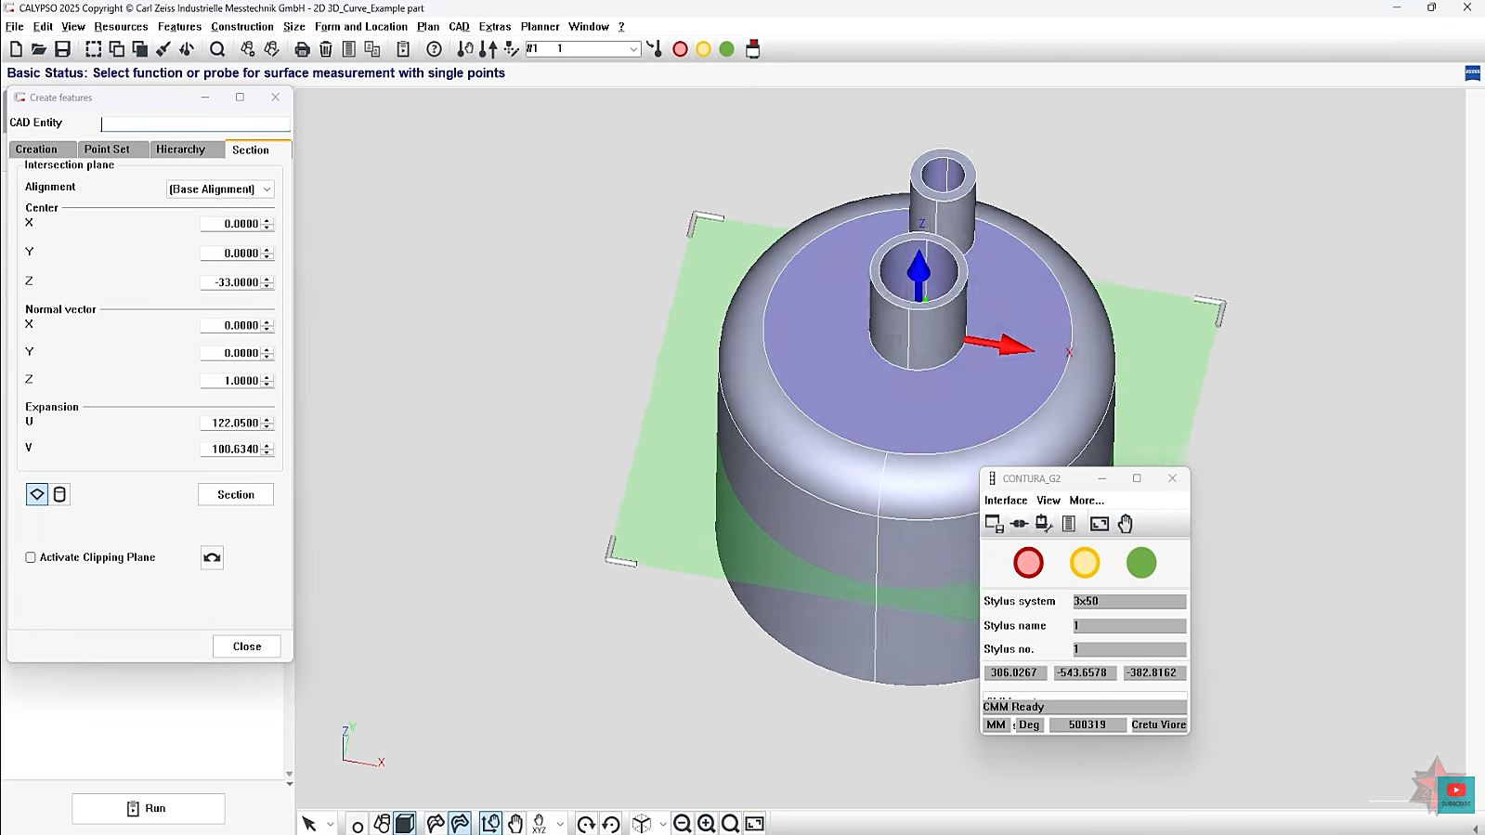Click the red stop light in main toolbar
This screenshot has height=835, width=1485.
pyautogui.click(x=680, y=49)
